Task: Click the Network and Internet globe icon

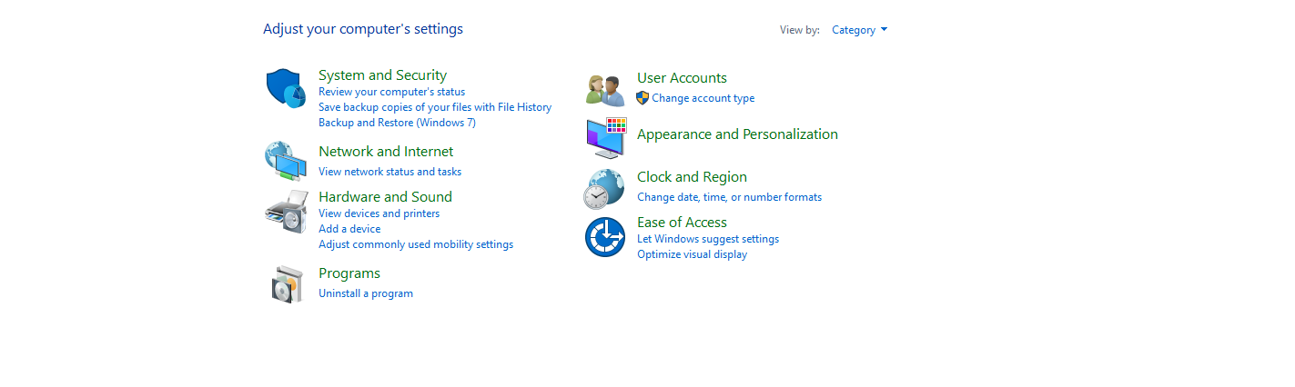Action: tap(285, 161)
